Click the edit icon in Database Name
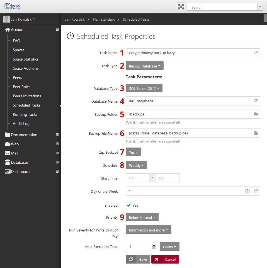The image size is (267, 268). [x=256, y=101]
